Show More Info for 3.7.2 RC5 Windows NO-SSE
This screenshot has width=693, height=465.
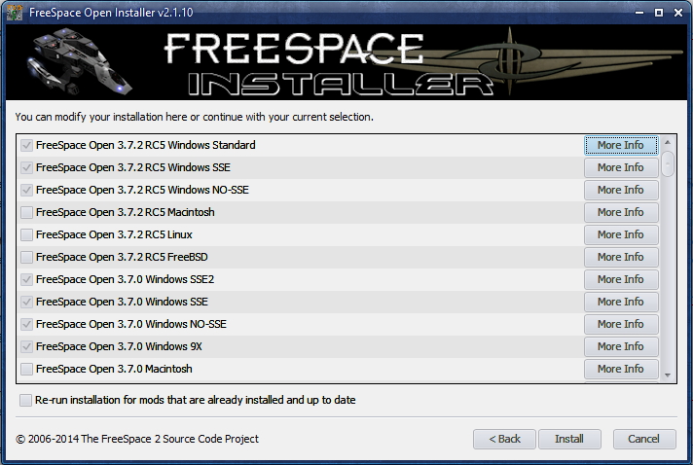click(620, 190)
